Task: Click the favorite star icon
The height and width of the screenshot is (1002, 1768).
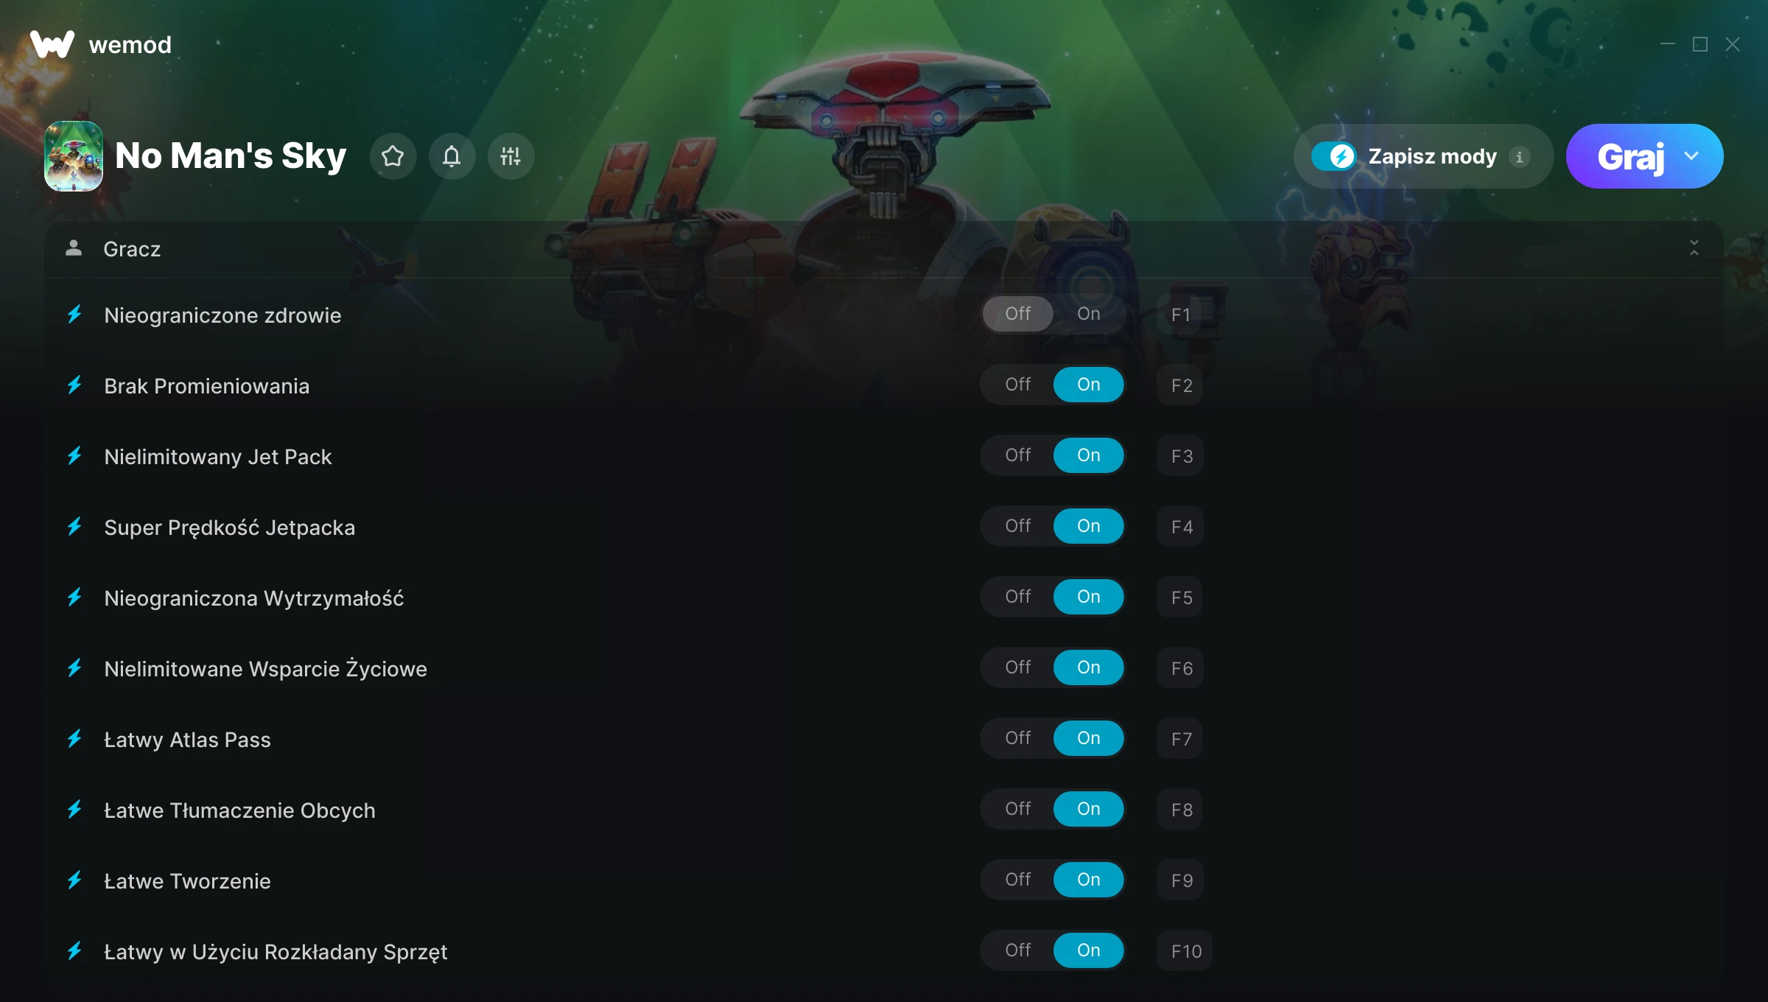Action: [x=393, y=156]
